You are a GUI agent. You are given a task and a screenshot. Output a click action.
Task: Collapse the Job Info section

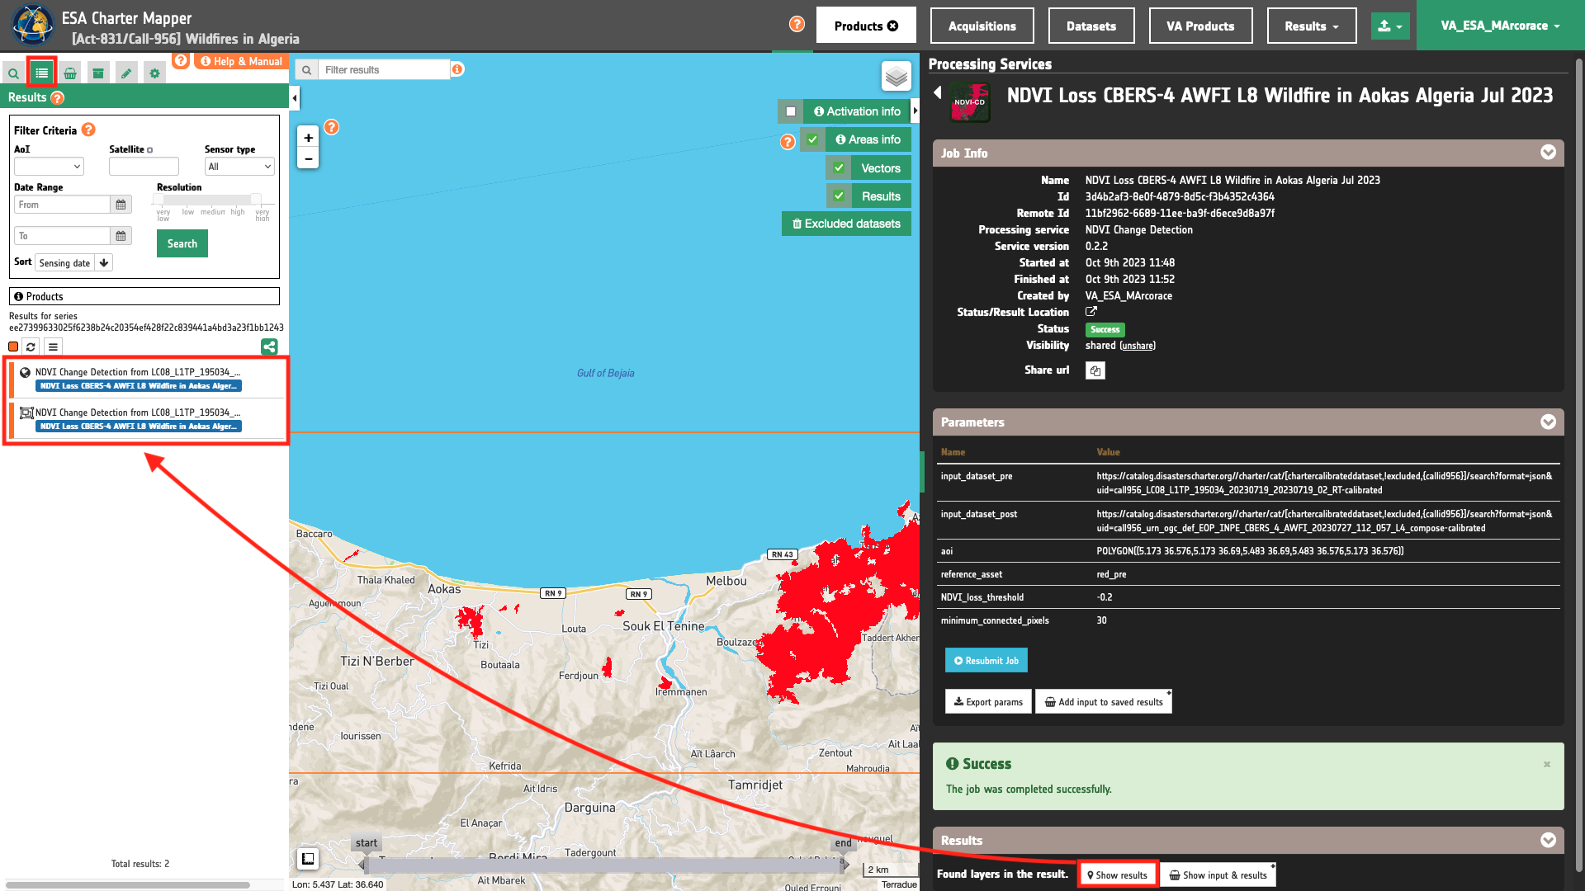[x=1548, y=153]
